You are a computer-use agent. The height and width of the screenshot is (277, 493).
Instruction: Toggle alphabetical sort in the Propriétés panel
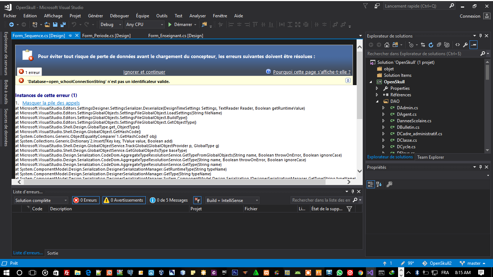(379, 184)
